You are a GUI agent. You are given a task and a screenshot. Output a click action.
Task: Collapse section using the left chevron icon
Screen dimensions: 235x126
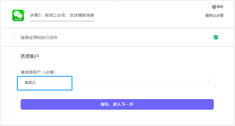pos(13,37)
